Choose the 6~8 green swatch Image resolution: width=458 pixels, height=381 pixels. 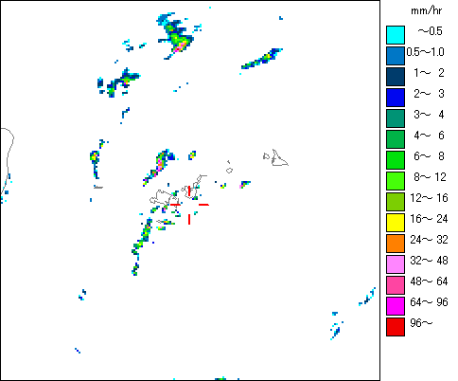click(x=396, y=160)
